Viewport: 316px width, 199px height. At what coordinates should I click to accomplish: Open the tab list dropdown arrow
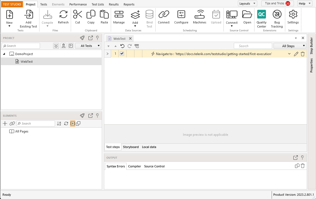(296, 38)
